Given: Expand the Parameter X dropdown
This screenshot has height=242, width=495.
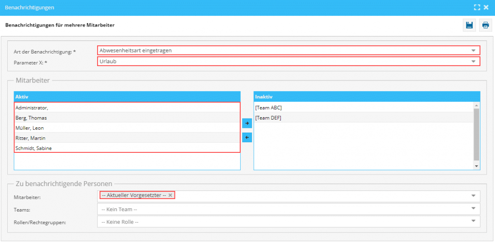Looking at the screenshot, I should pos(474,62).
